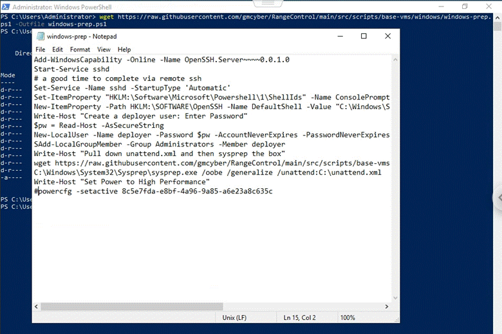Open the Help menu in Notepad

(124, 49)
